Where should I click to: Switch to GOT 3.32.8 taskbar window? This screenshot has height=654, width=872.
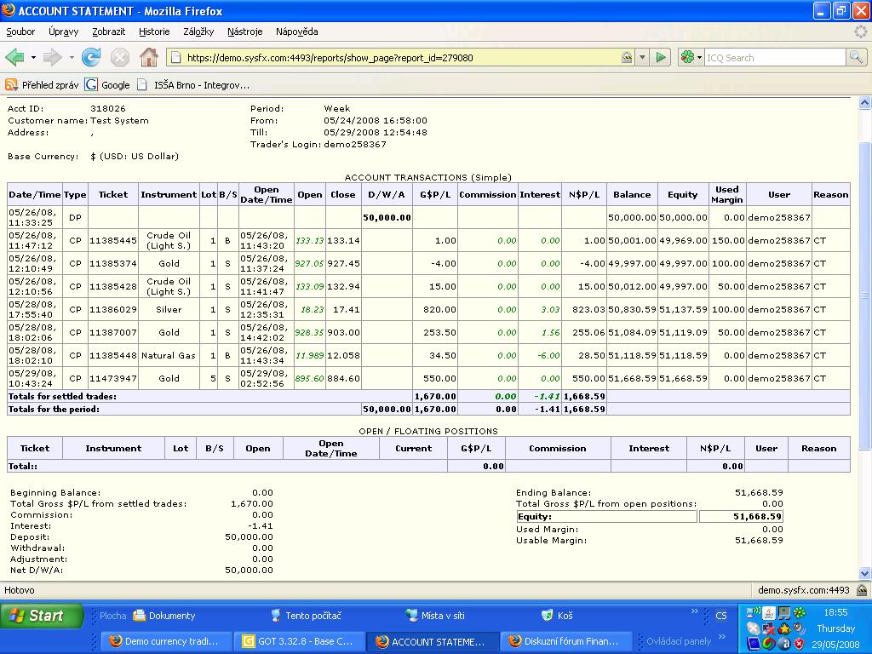point(297,641)
